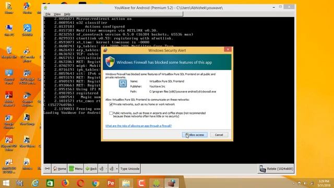Select the Adobe Reader desktop icon
334x188 pixels.
click(9, 99)
